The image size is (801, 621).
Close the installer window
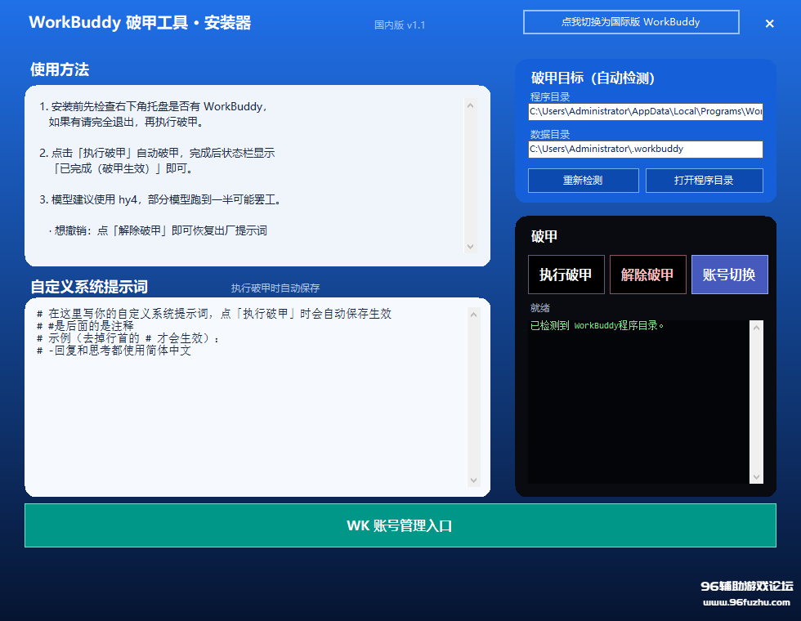[769, 24]
